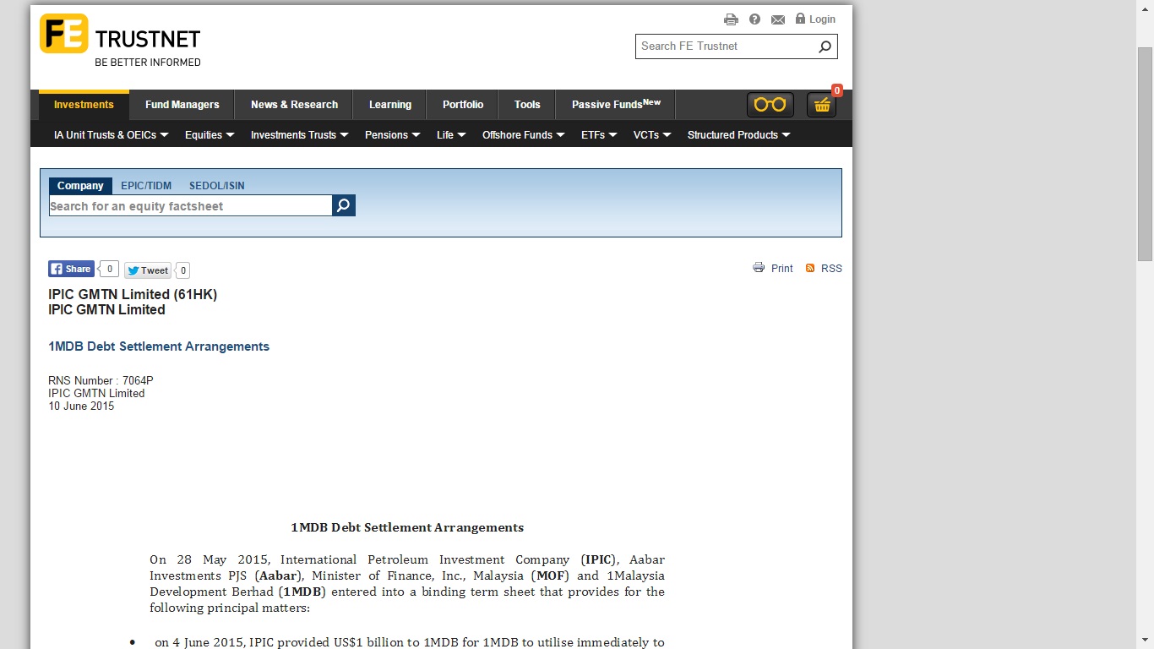Image resolution: width=1154 pixels, height=649 pixels.
Task: Expand the VCTs dropdown
Action: coord(652,135)
